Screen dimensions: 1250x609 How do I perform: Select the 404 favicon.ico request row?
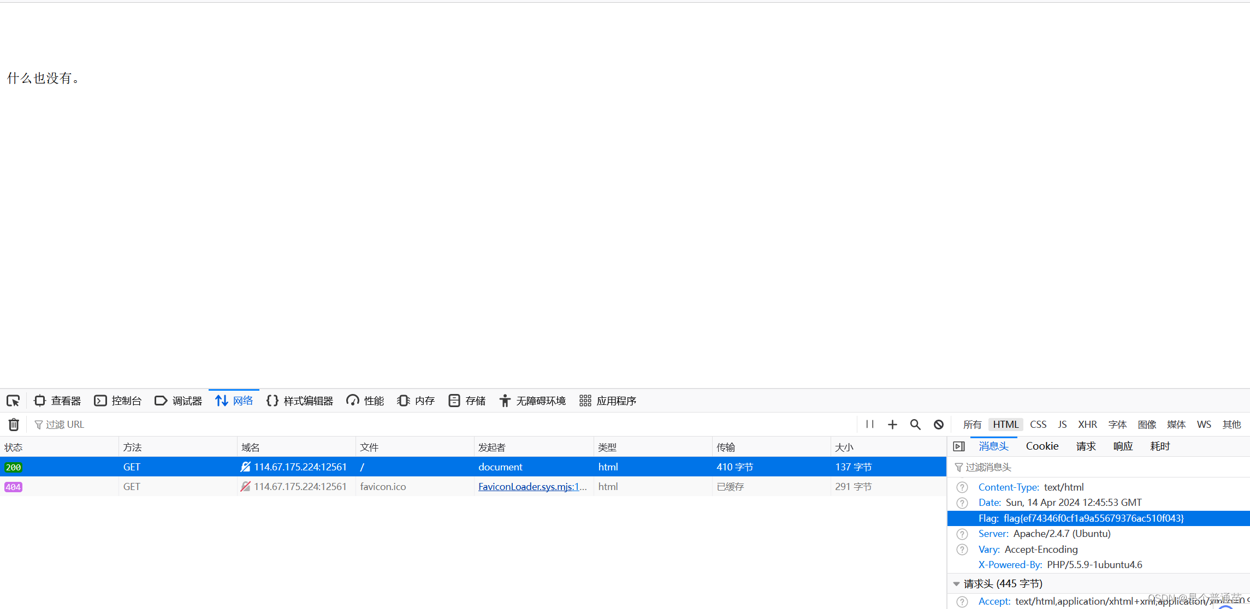(382, 487)
